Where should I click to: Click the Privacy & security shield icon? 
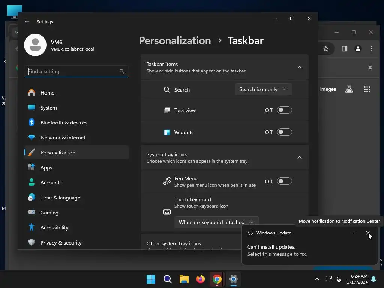[x=31, y=243]
